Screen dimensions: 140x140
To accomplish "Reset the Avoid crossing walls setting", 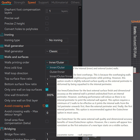I will [x=44, y=106].
